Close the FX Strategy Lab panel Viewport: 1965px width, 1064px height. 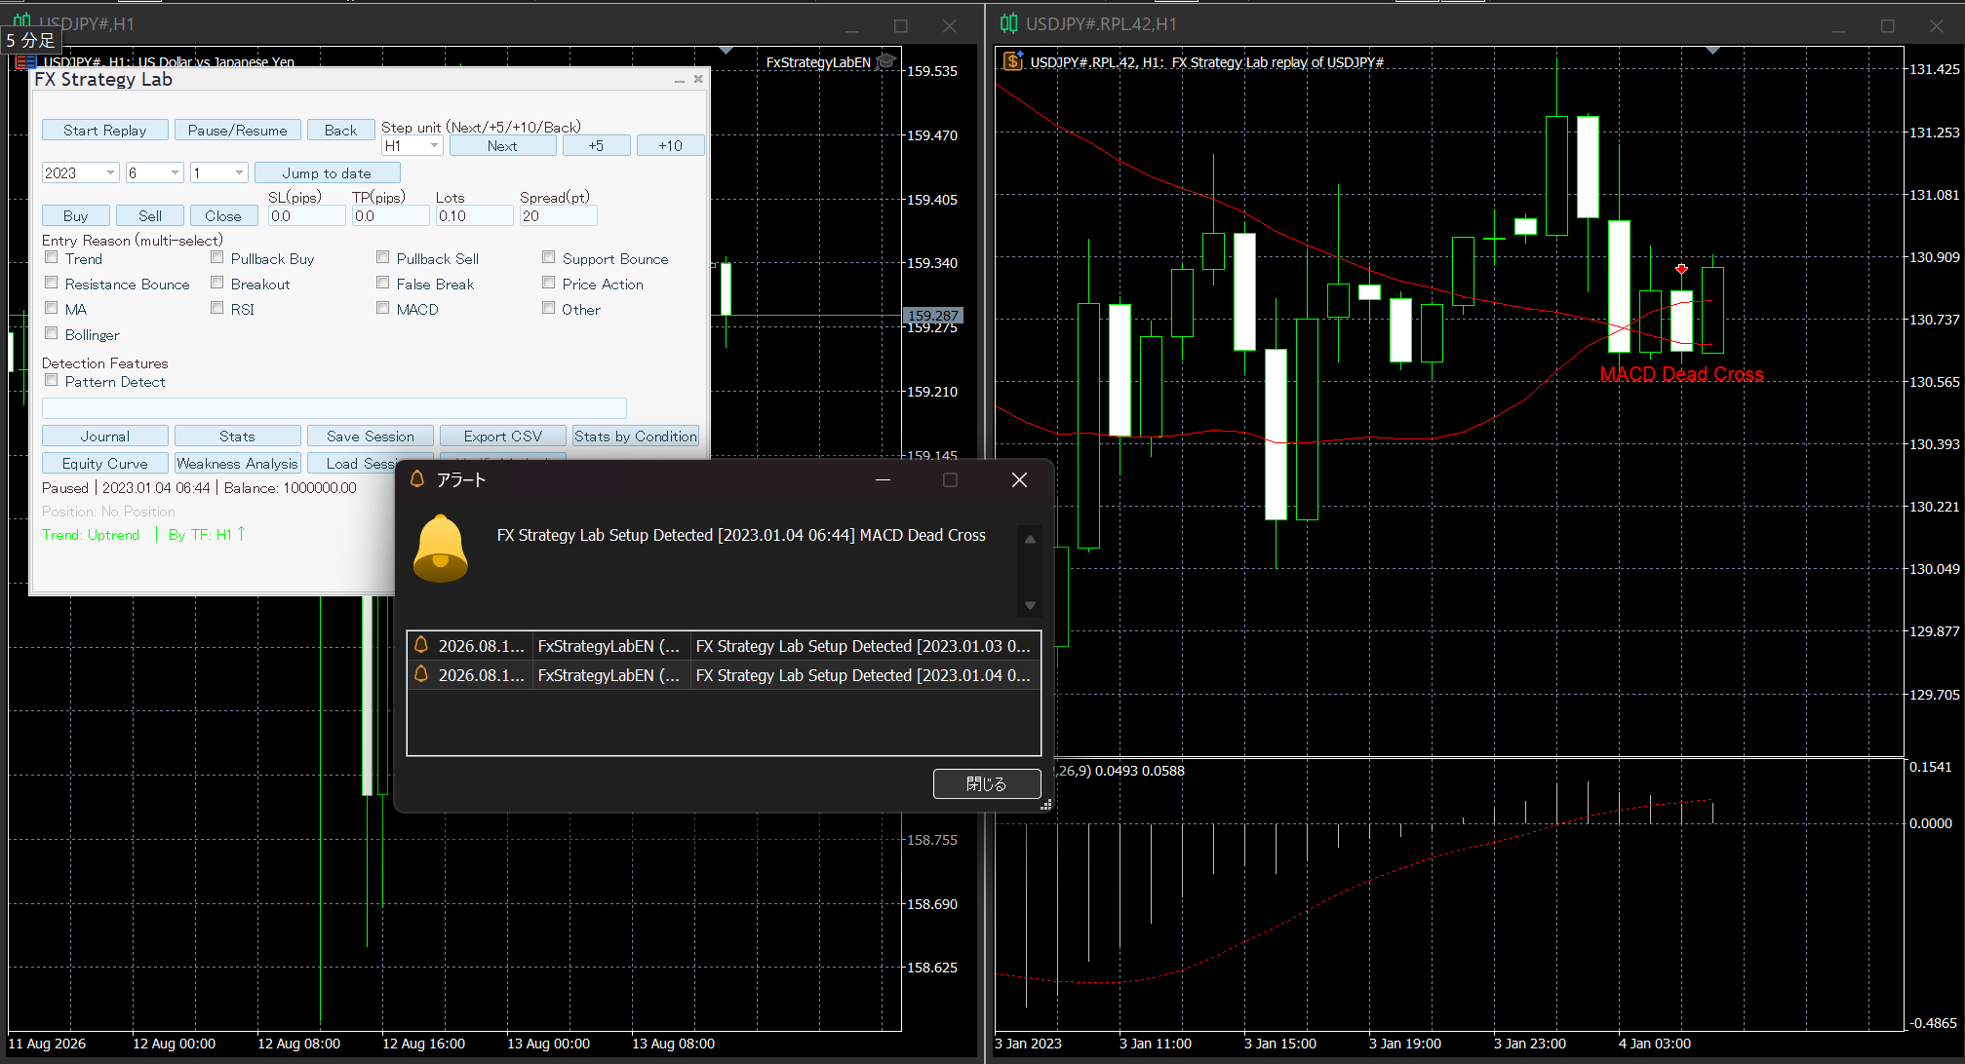pos(698,80)
